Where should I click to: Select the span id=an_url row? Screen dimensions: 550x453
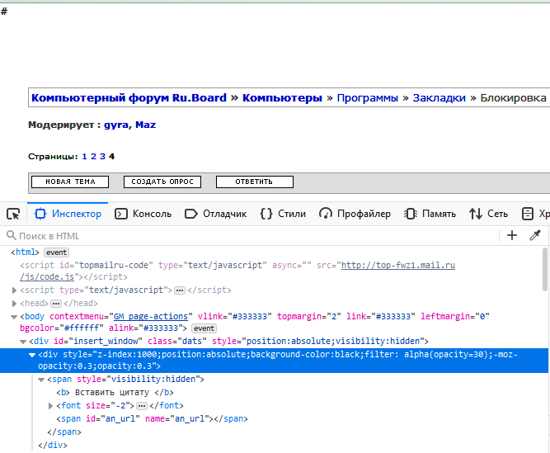[274, 419]
